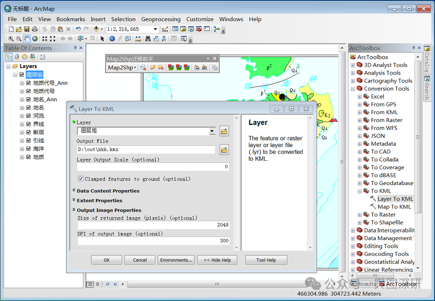
Task: Open the File menu
Action: 12,19
